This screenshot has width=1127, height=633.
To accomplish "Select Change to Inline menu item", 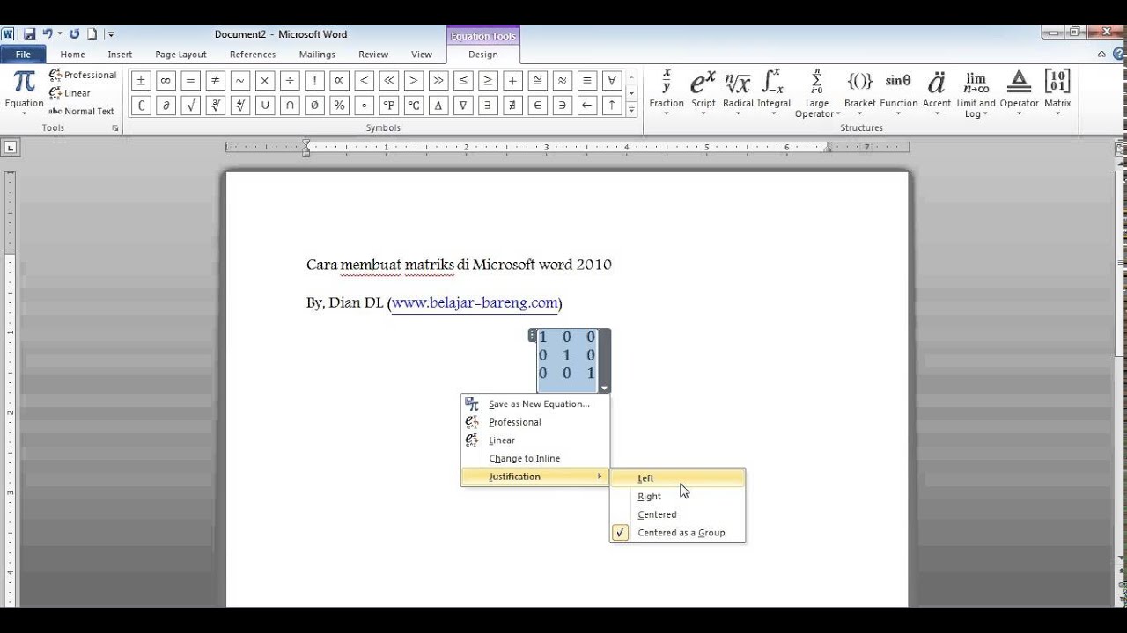I will click(x=535, y=458).
